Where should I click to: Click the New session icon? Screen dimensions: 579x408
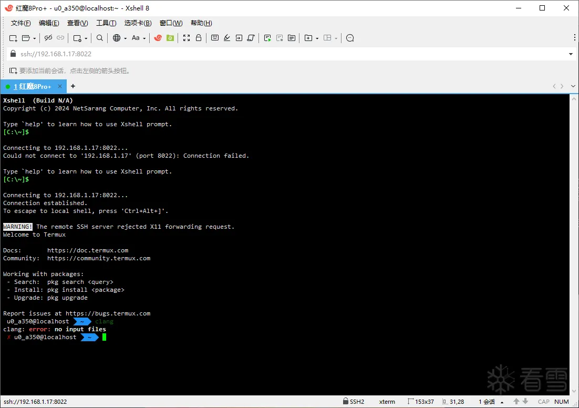[13, 38]
